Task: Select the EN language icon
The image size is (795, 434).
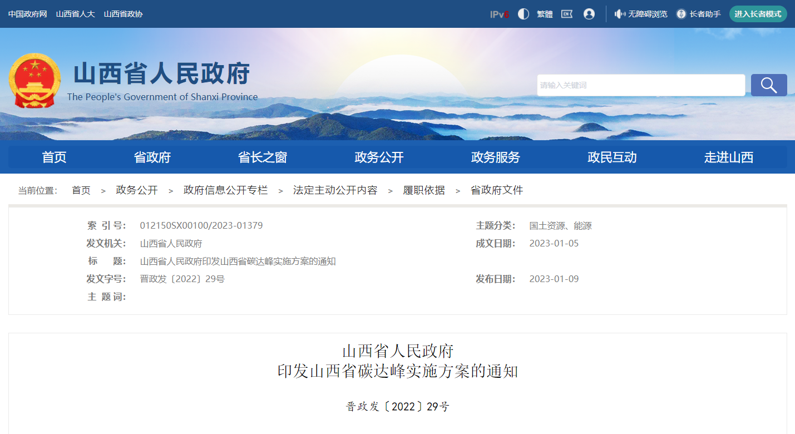Action: point(567,14)
